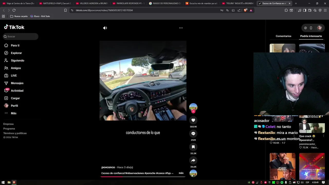Open Actividad notifications in the sidebar

[x=17, y=91]
